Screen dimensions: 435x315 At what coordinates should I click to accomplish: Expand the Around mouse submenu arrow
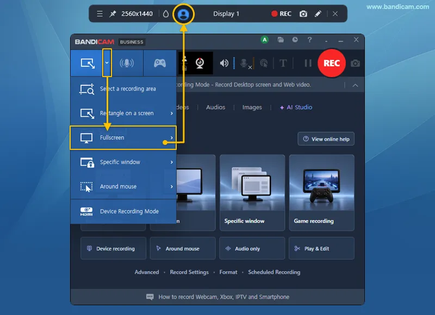171,186
